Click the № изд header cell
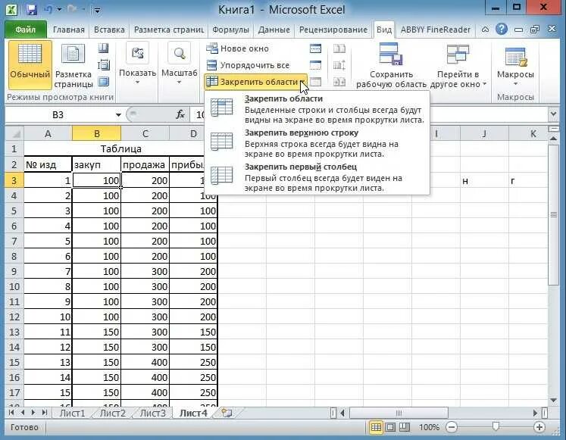This screenshot has width=566, height=440. [48, 165]
